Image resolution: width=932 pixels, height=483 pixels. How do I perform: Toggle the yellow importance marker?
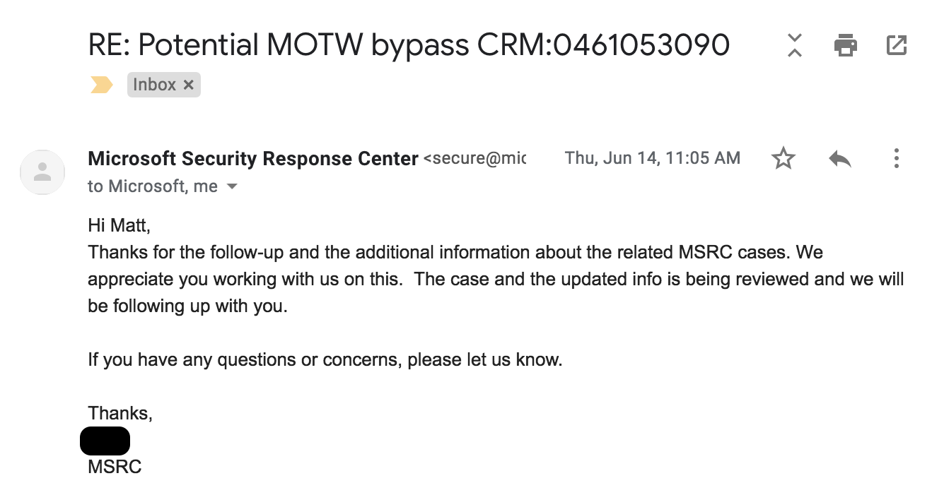(101, 85)
